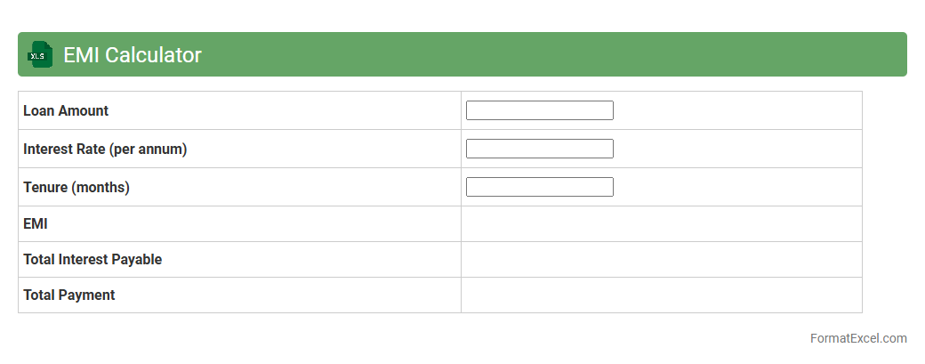925x364 pixels.
Task: Click blank cell space right of Interest Rate input
Action: (x=738, y=149)
